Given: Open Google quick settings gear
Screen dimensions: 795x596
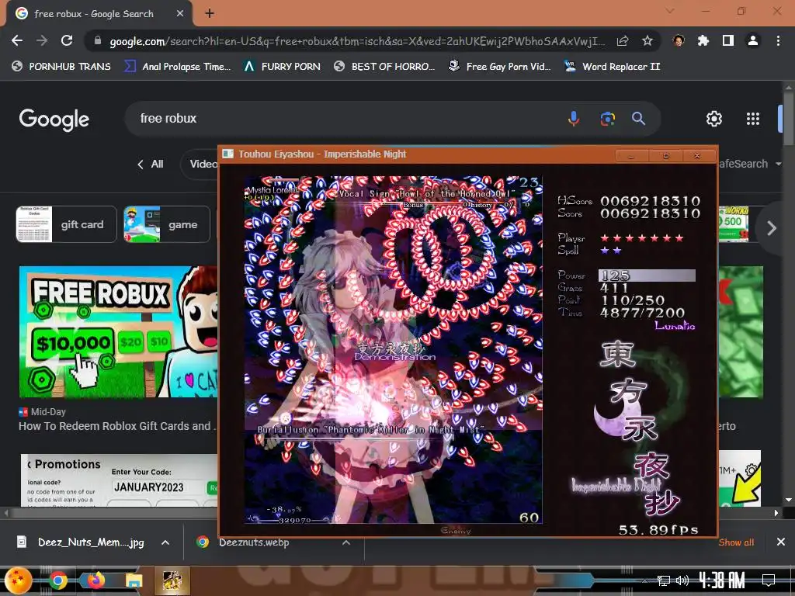Looking at the screenshot, I should pos(714,119).
